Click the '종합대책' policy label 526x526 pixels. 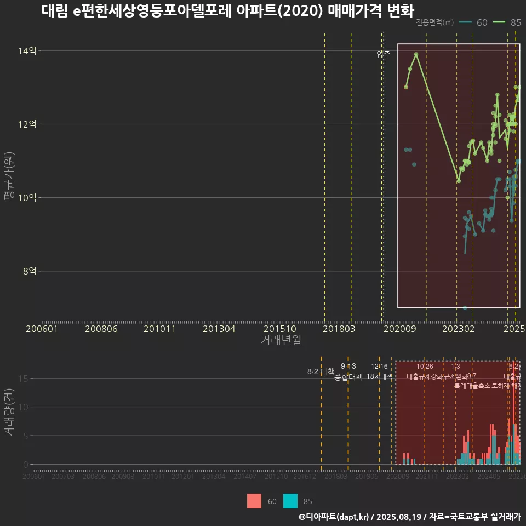[348, 377]
